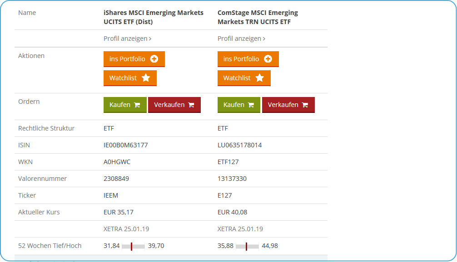Viewport: 457px width, 262px height.
Task: Select 52-week low value 35,88
Action: point(225,246)
